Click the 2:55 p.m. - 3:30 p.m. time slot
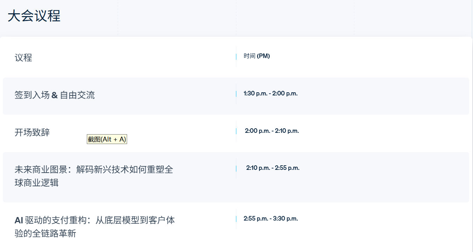Image resolution: width=473 pixels, height=252 pixels. [x=271, y=218]
